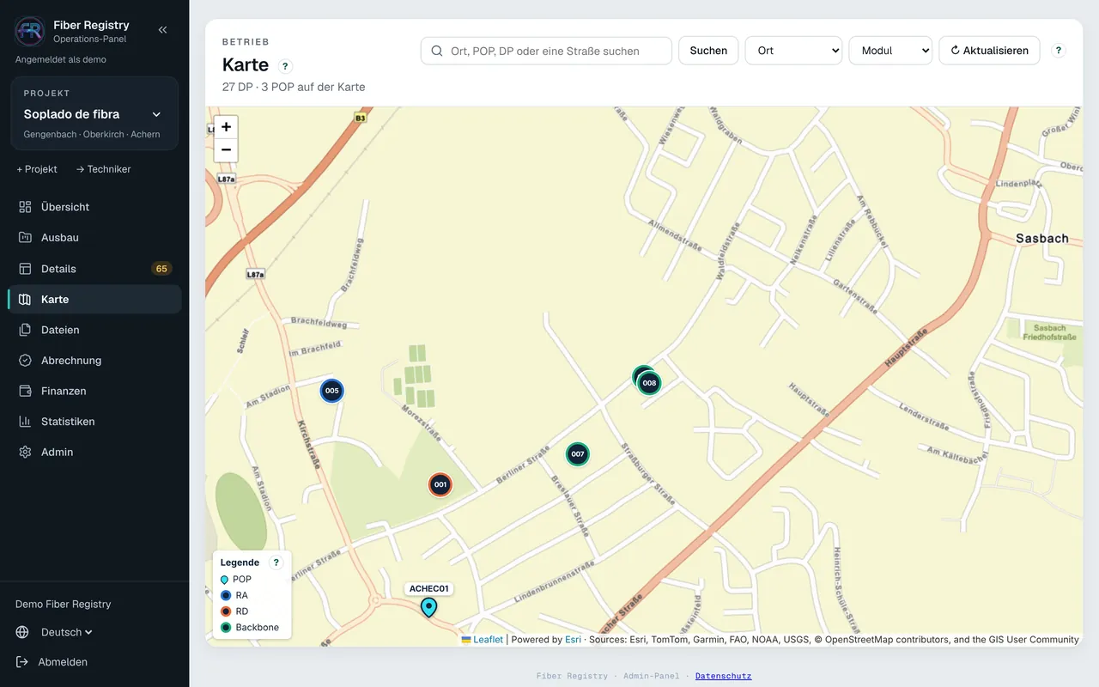Image resolution: width=1099 pixels, height=687 pixels.
Task: Open Karte in the sidebar
Action: pyautogui.click(x=94, y=300)
